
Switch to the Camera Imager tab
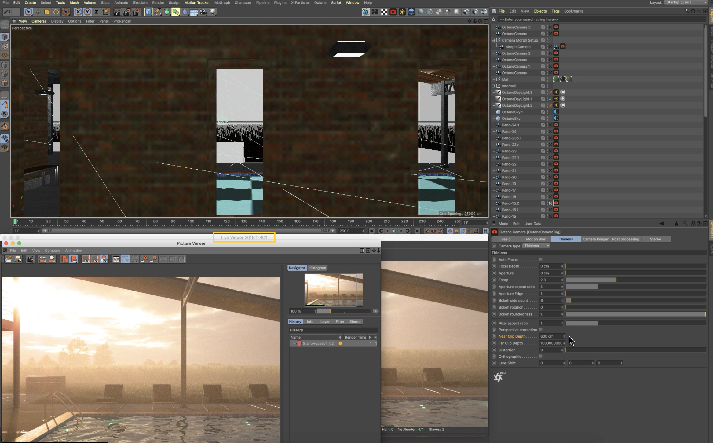pyautogui.click(x=595, y=239)
